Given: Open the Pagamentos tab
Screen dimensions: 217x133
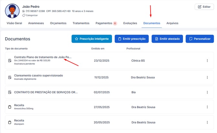Looking at the screenshot, I should 104,23.
